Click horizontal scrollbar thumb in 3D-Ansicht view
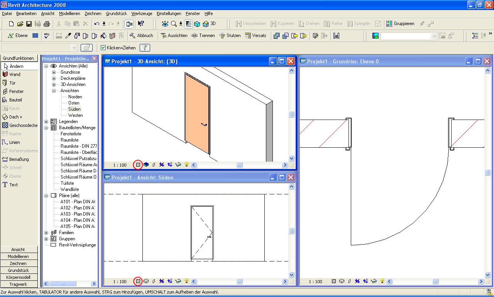 click(240, 165)
